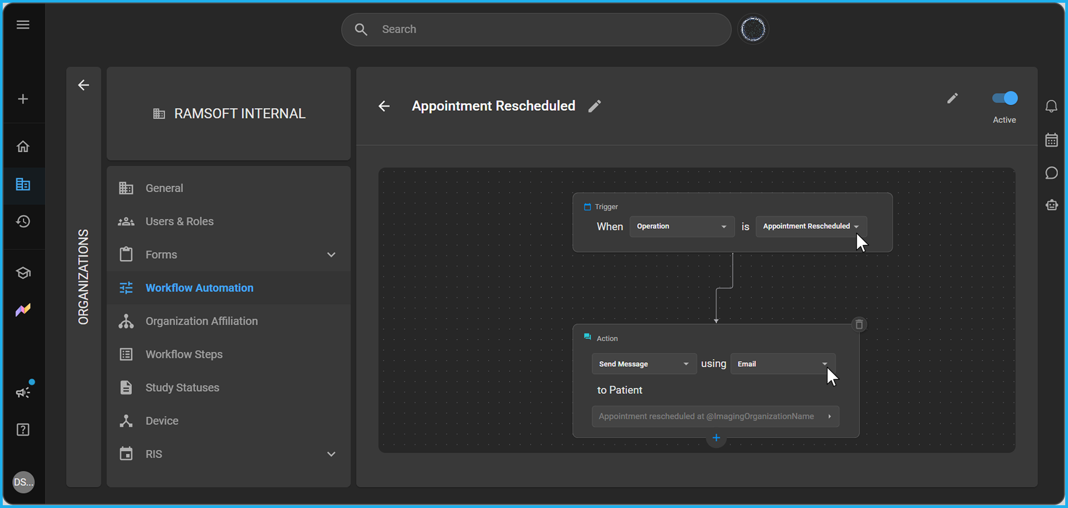
Task: Expand the message template field arrow
Action: click(830, 417)
